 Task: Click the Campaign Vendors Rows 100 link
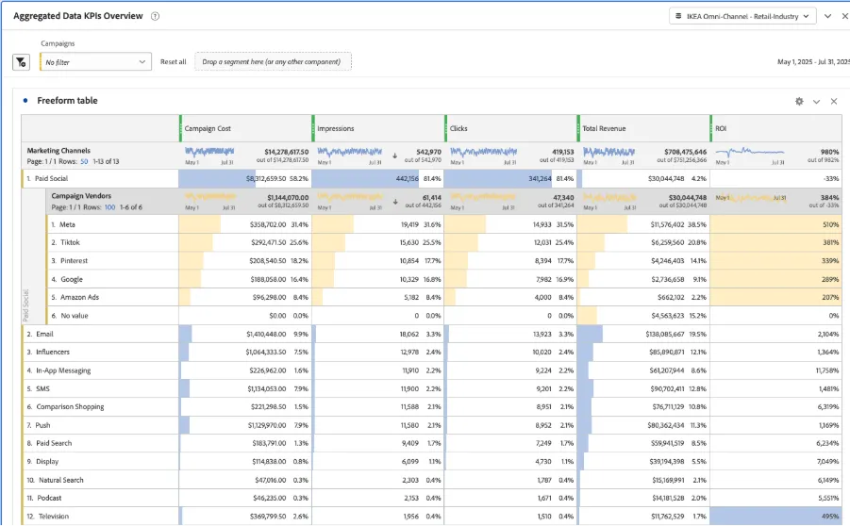(109, 207)
